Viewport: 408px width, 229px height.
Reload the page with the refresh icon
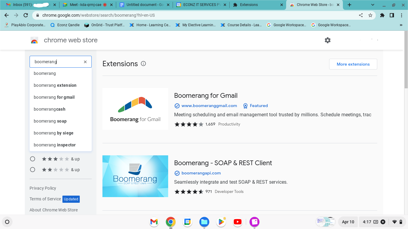click(x=26, y=15)
